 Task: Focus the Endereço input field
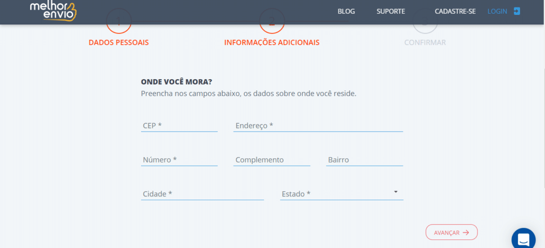pyautogui.click(x=318, y=125)
